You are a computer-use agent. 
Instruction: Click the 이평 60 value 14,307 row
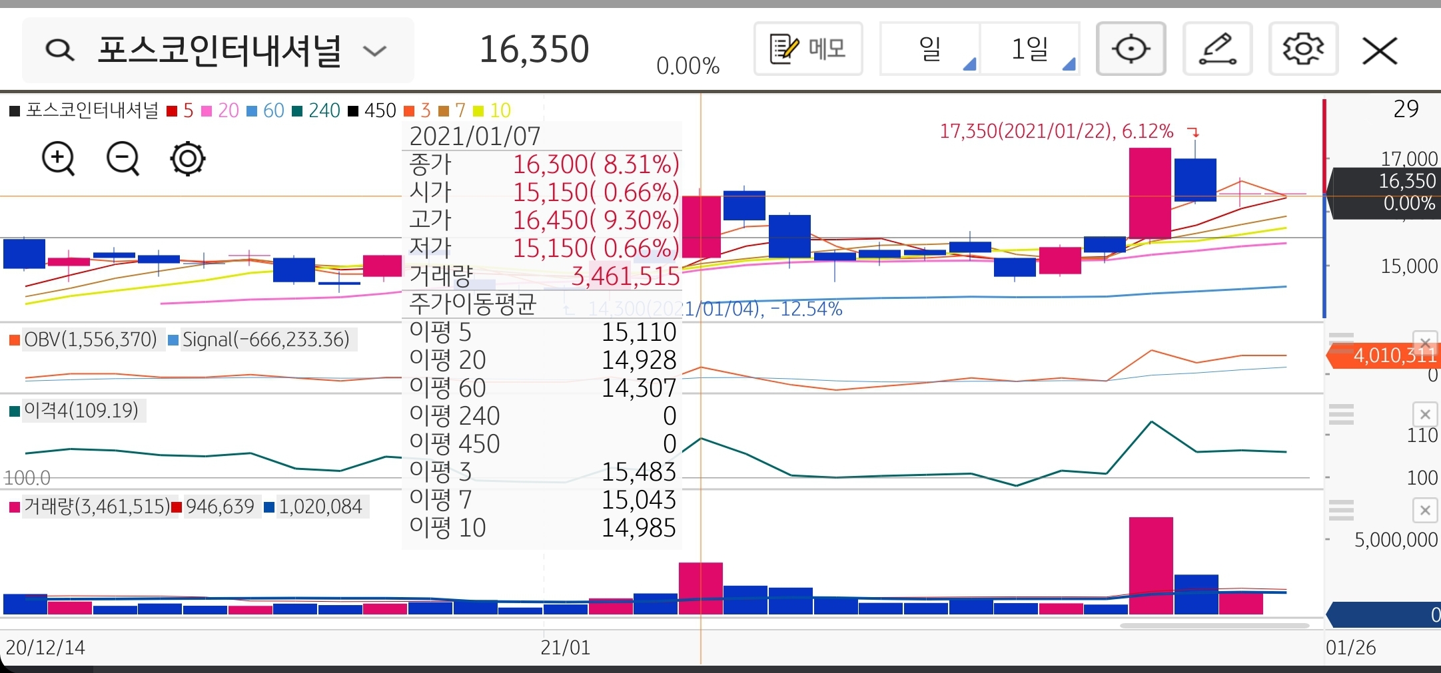[542, 387]
